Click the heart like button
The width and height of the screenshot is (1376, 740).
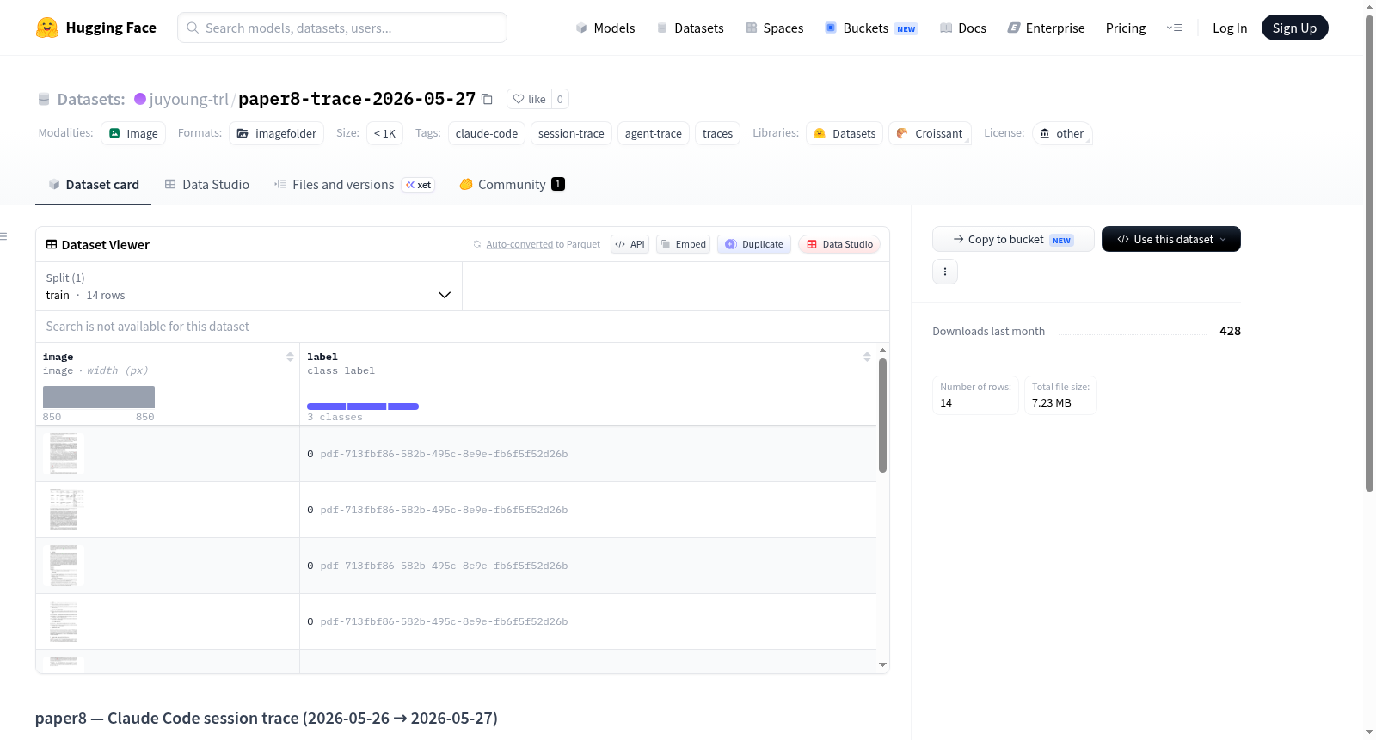point(529,99)
